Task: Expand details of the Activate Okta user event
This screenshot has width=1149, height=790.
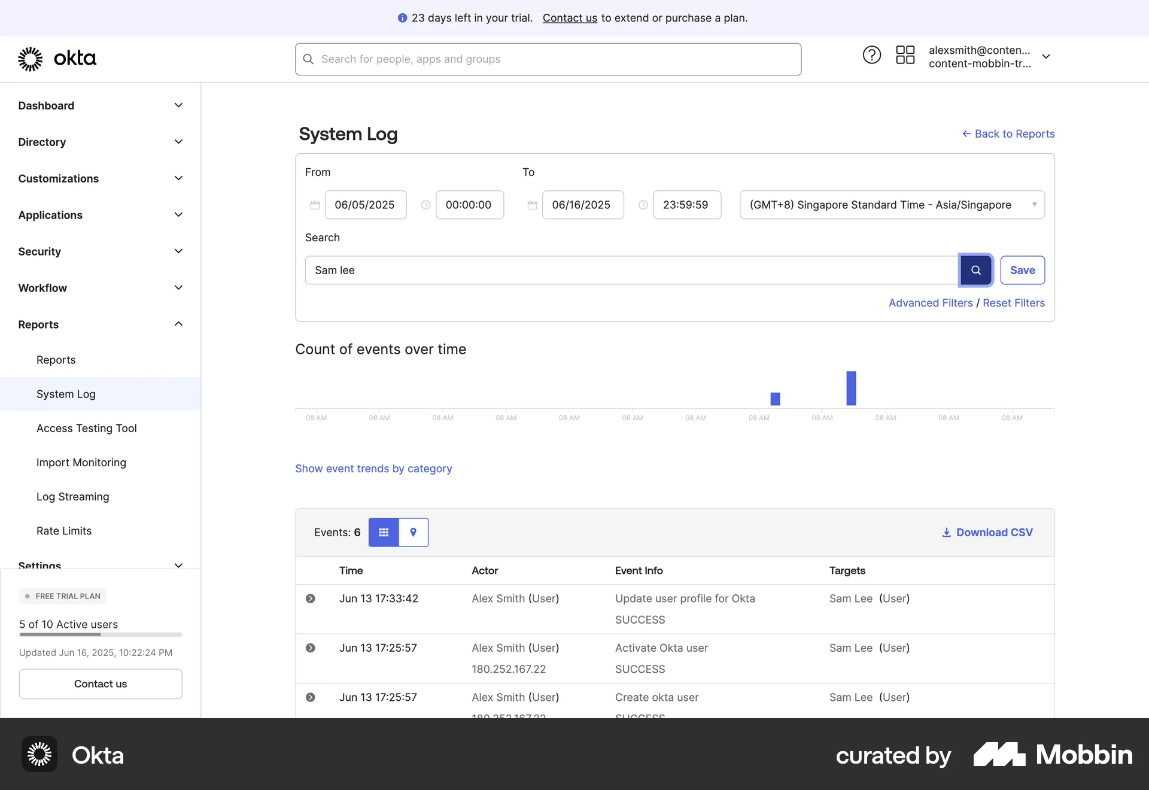Action: click(310, 648)
